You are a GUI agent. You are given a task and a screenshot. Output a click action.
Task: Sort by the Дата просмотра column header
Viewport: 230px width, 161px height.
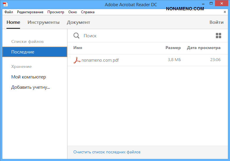203,48
